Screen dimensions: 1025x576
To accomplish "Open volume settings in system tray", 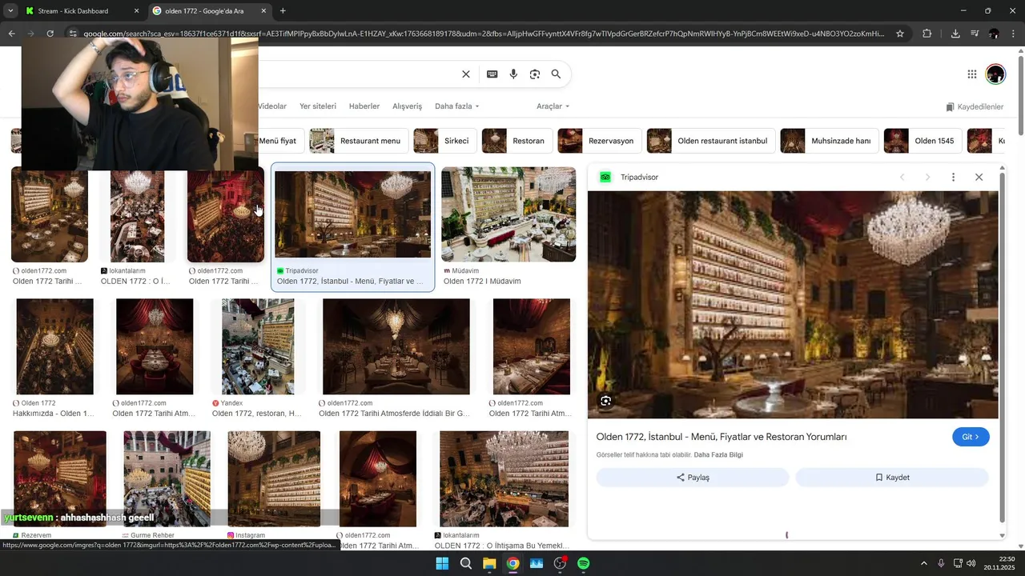I will pos(971,563).
